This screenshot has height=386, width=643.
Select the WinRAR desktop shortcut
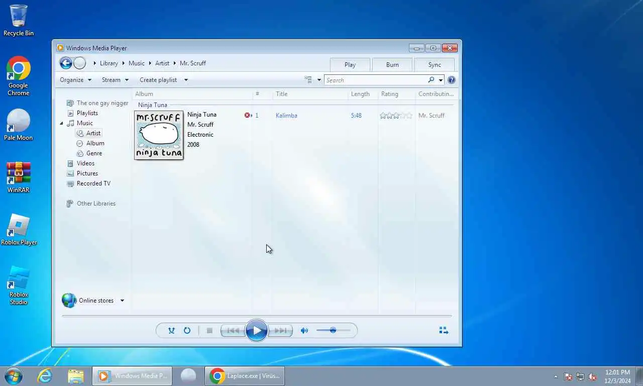pos(19,177)
